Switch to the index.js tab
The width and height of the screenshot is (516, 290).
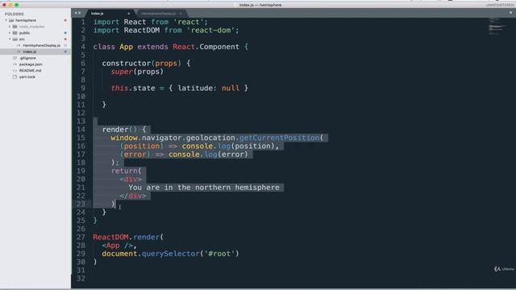click(x=110, y=14)
